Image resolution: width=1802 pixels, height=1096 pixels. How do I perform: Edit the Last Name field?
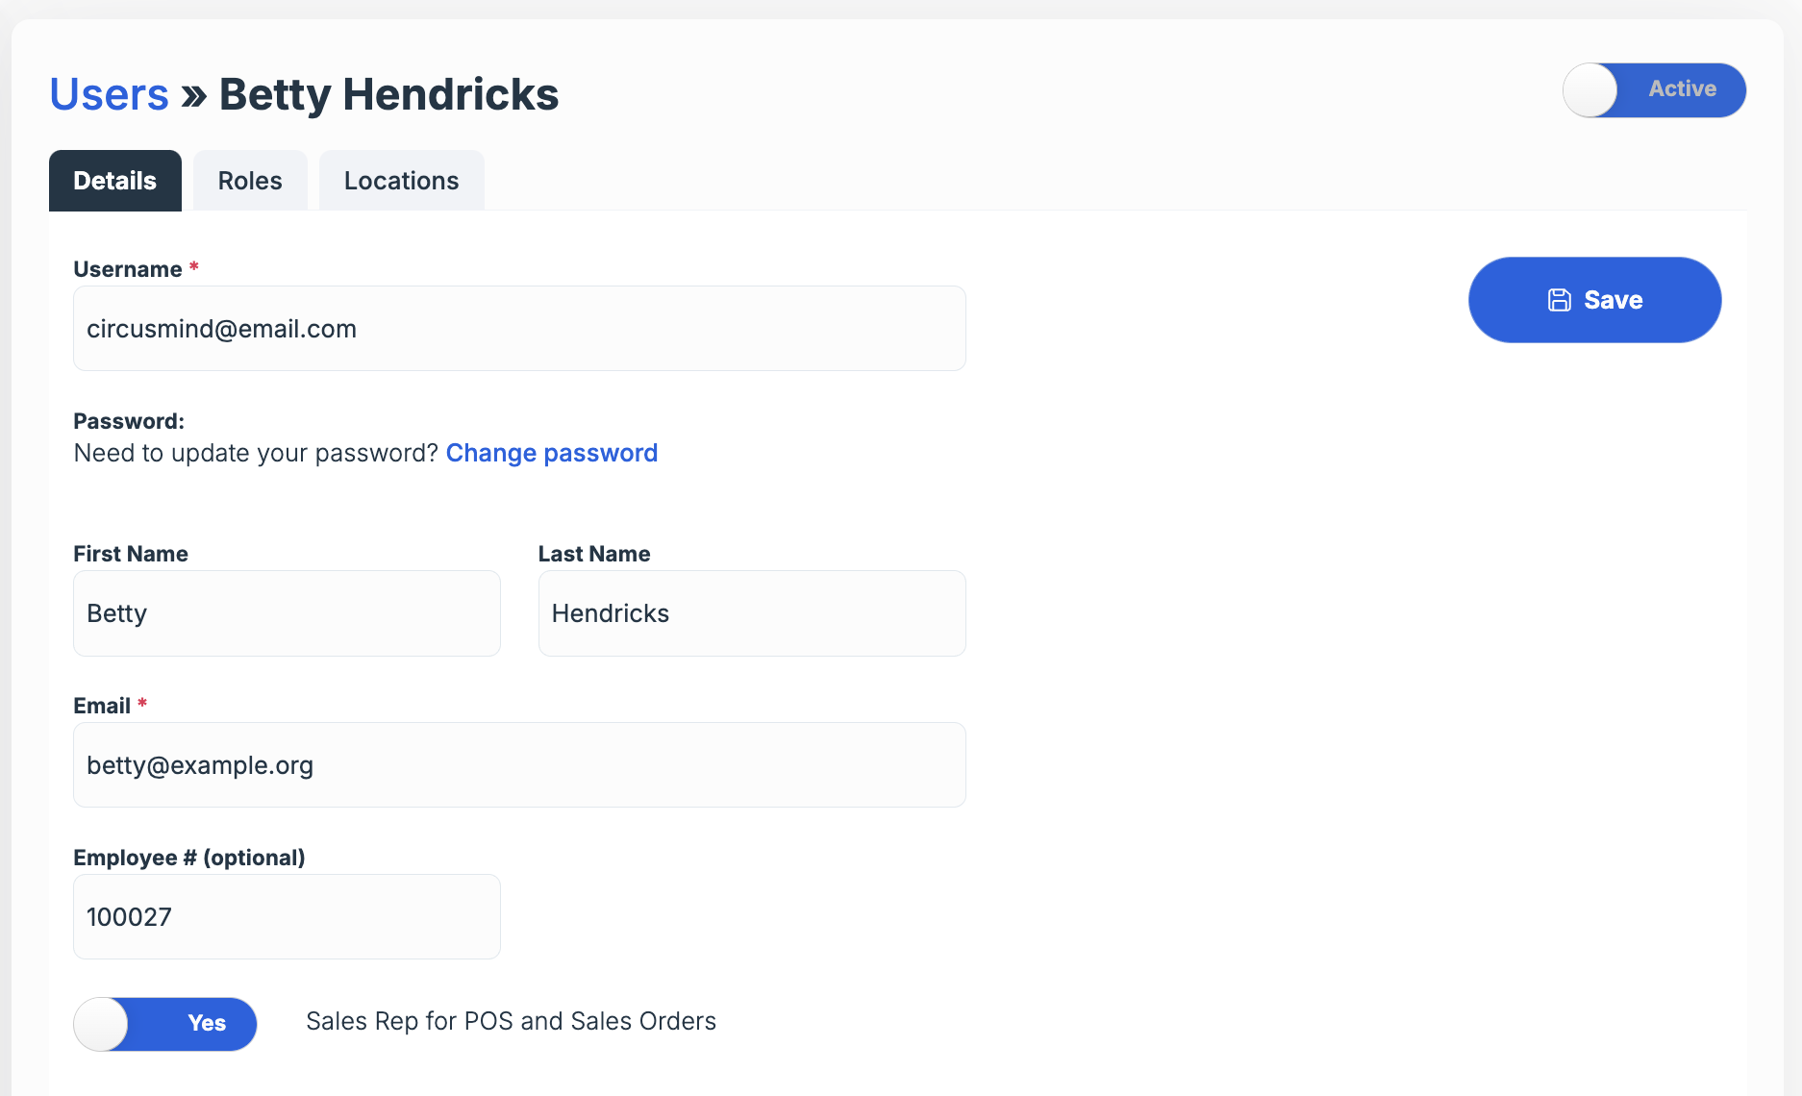click(752, 613)
